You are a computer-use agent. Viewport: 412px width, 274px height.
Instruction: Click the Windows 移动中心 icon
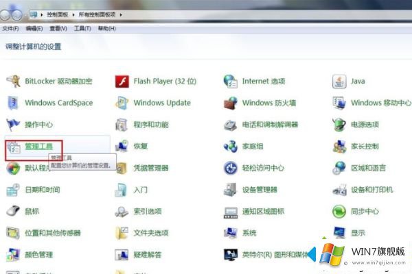[x=339, y=103]
